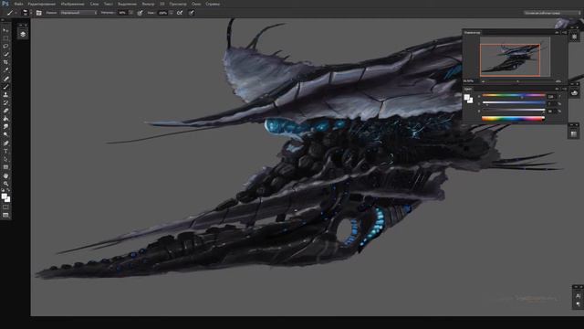
Task: Open the Tool Preset picker
Action: [x=11, y=13]
